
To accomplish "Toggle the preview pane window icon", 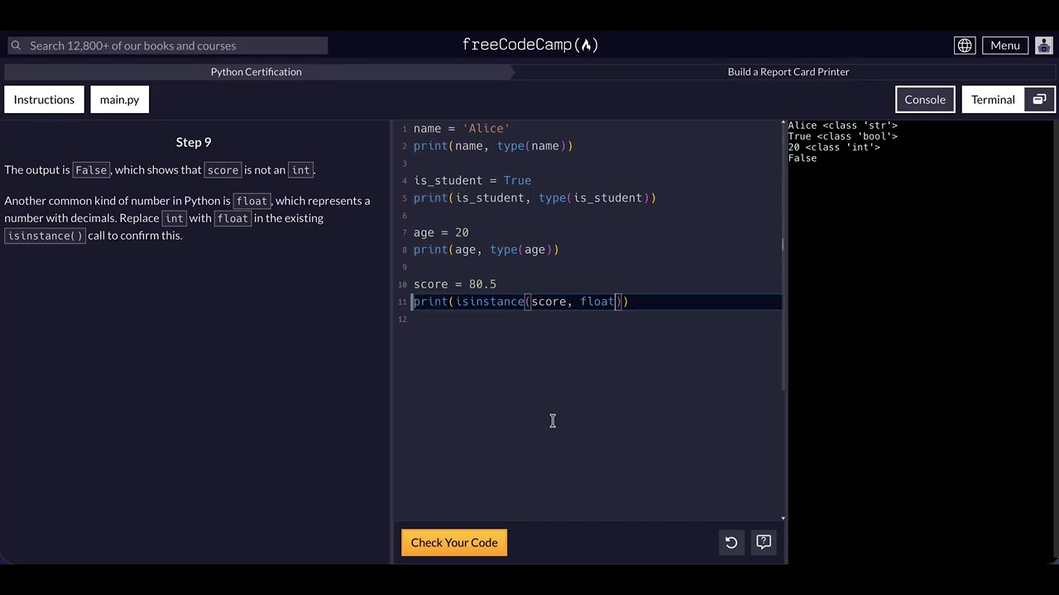I will tap(1039, 100).
